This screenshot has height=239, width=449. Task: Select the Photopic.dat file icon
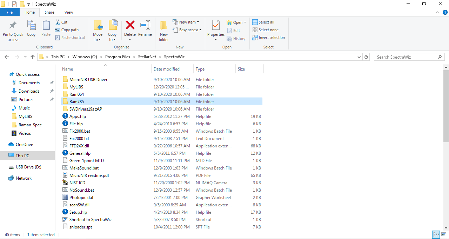point(65,197)
